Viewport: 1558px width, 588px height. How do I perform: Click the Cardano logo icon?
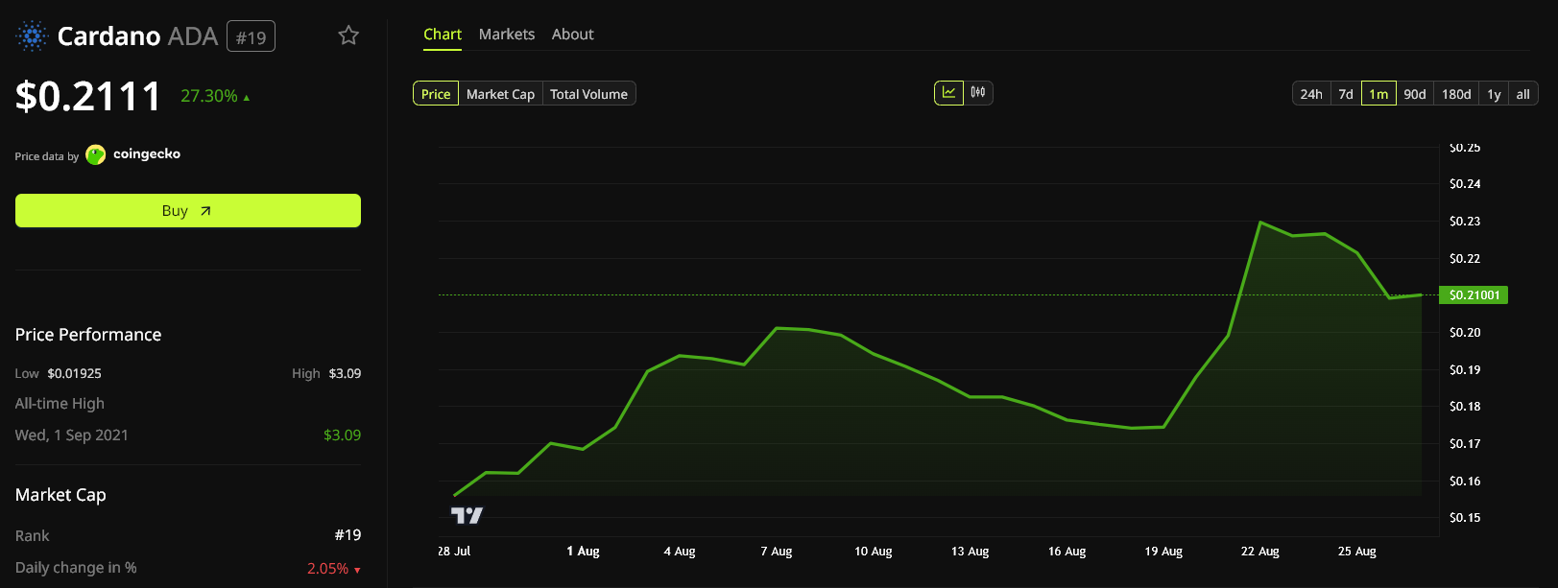click(32, 36)
